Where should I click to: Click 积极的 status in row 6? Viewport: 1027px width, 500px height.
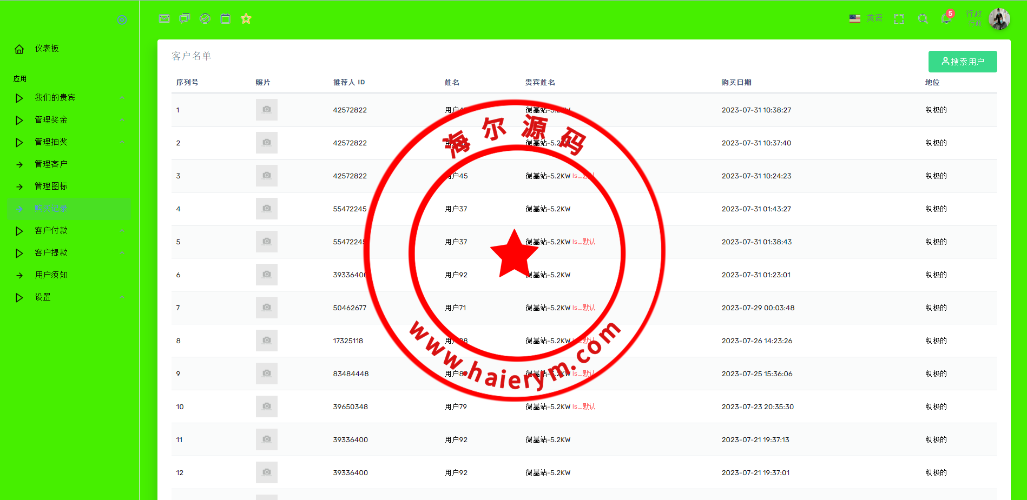(936, 275)
